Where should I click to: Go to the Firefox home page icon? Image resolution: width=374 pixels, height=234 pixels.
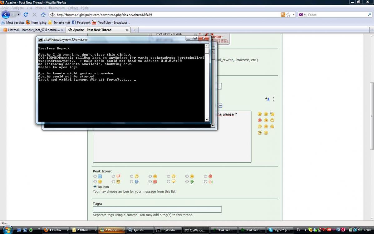(43, 15)
